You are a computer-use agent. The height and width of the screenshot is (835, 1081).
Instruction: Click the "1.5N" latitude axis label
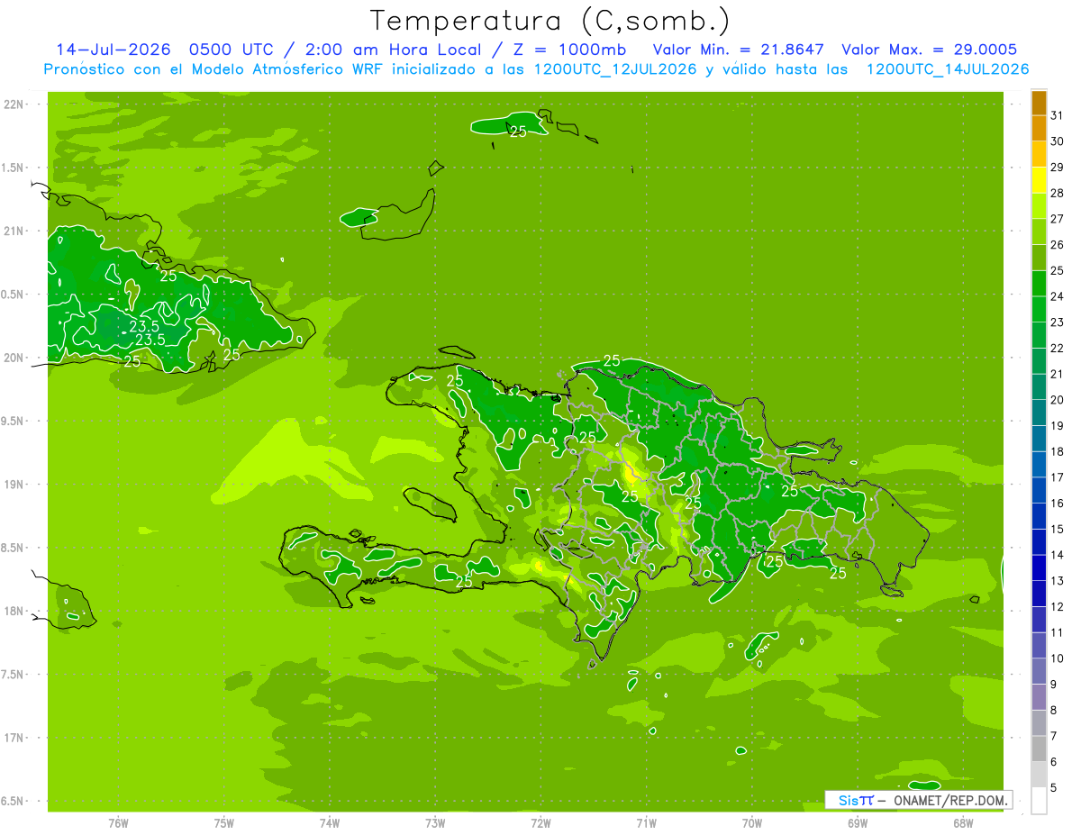point(14,168)
